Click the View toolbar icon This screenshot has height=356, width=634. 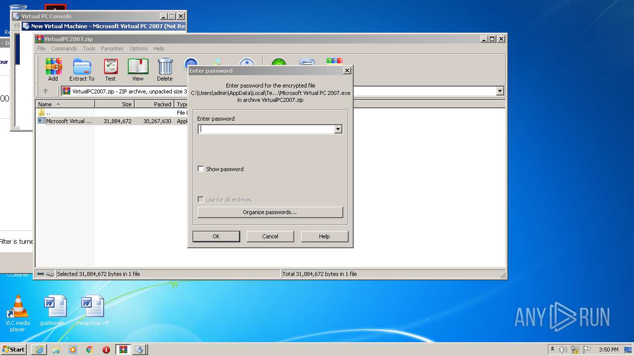(138, 70)
